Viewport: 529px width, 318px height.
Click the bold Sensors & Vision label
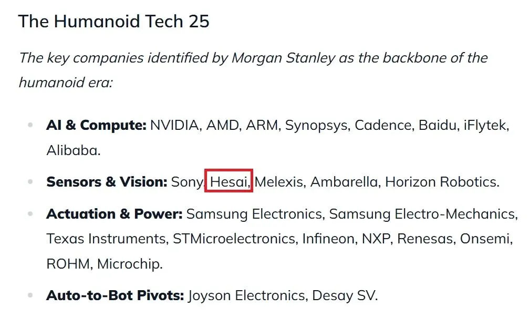[107, 182]
